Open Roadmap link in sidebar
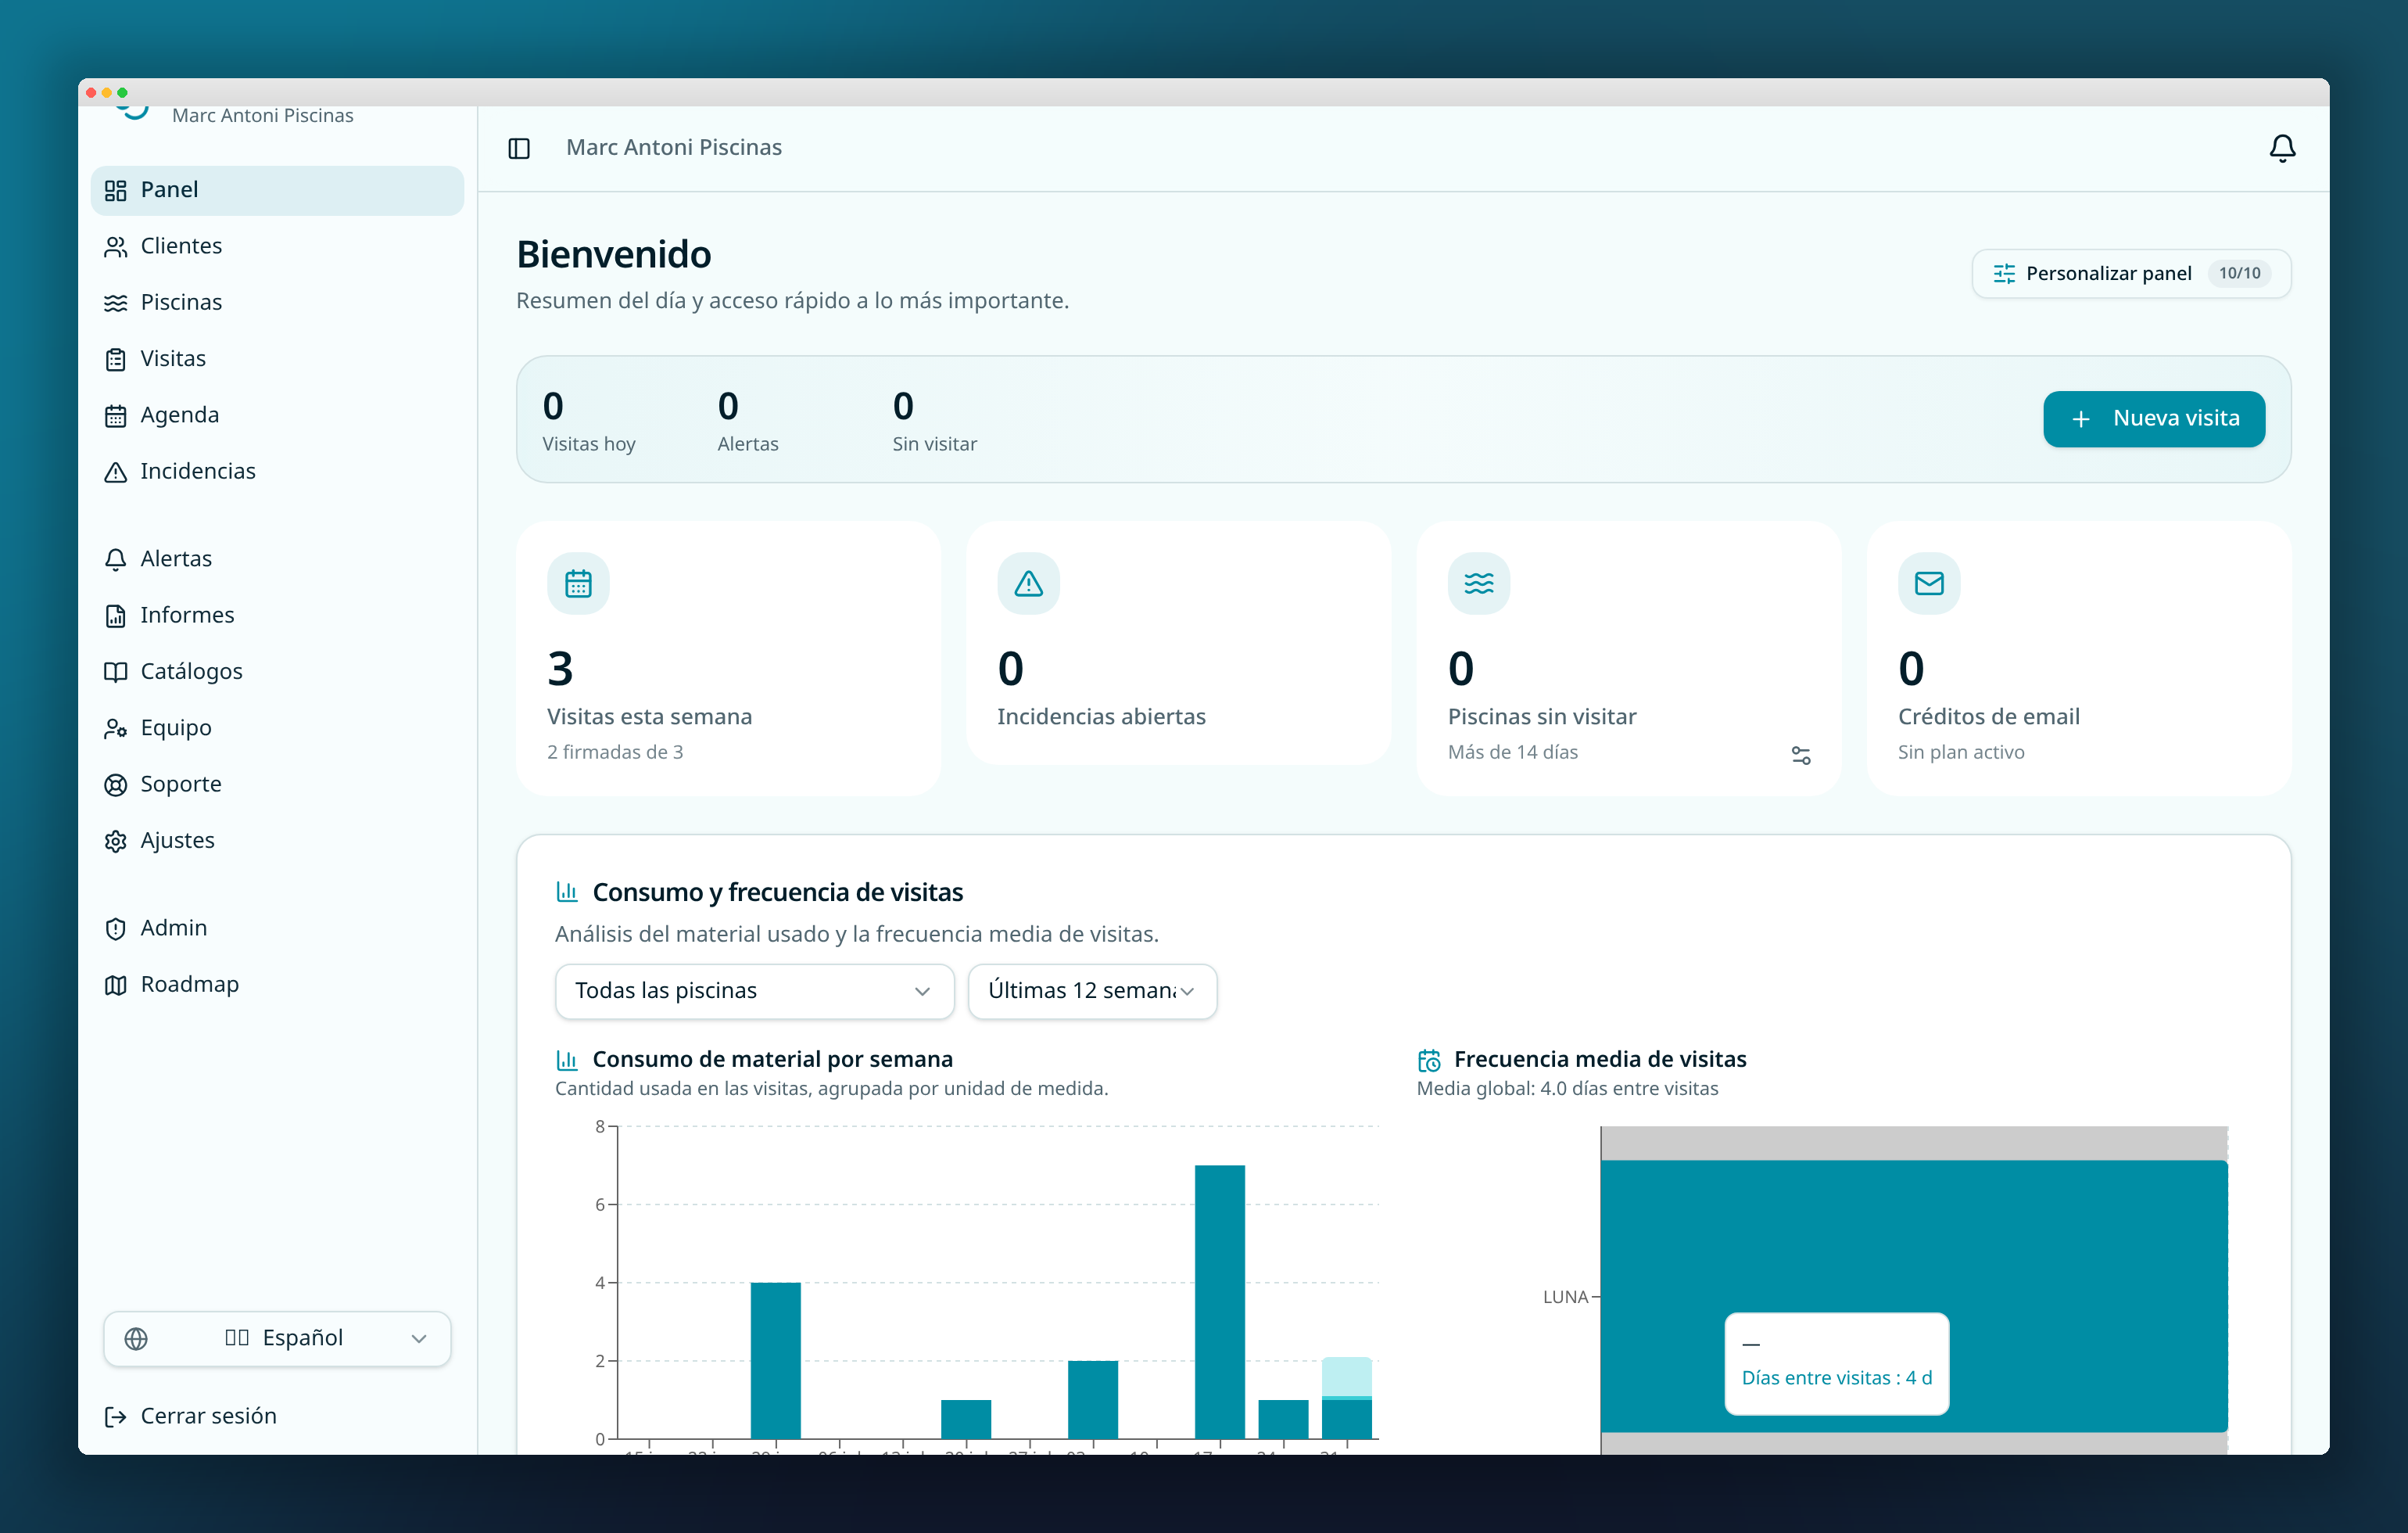Screen dimensions: 2408x1533 click(x=277, y=985)
